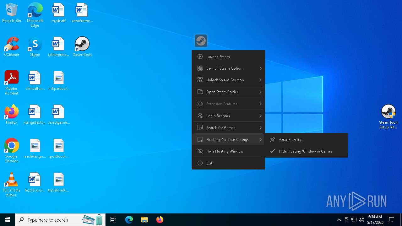Open VLC media player desktop shortcut
Image resolution: width=402 pixels, height=226 pixels.
[x=12, y=185]
